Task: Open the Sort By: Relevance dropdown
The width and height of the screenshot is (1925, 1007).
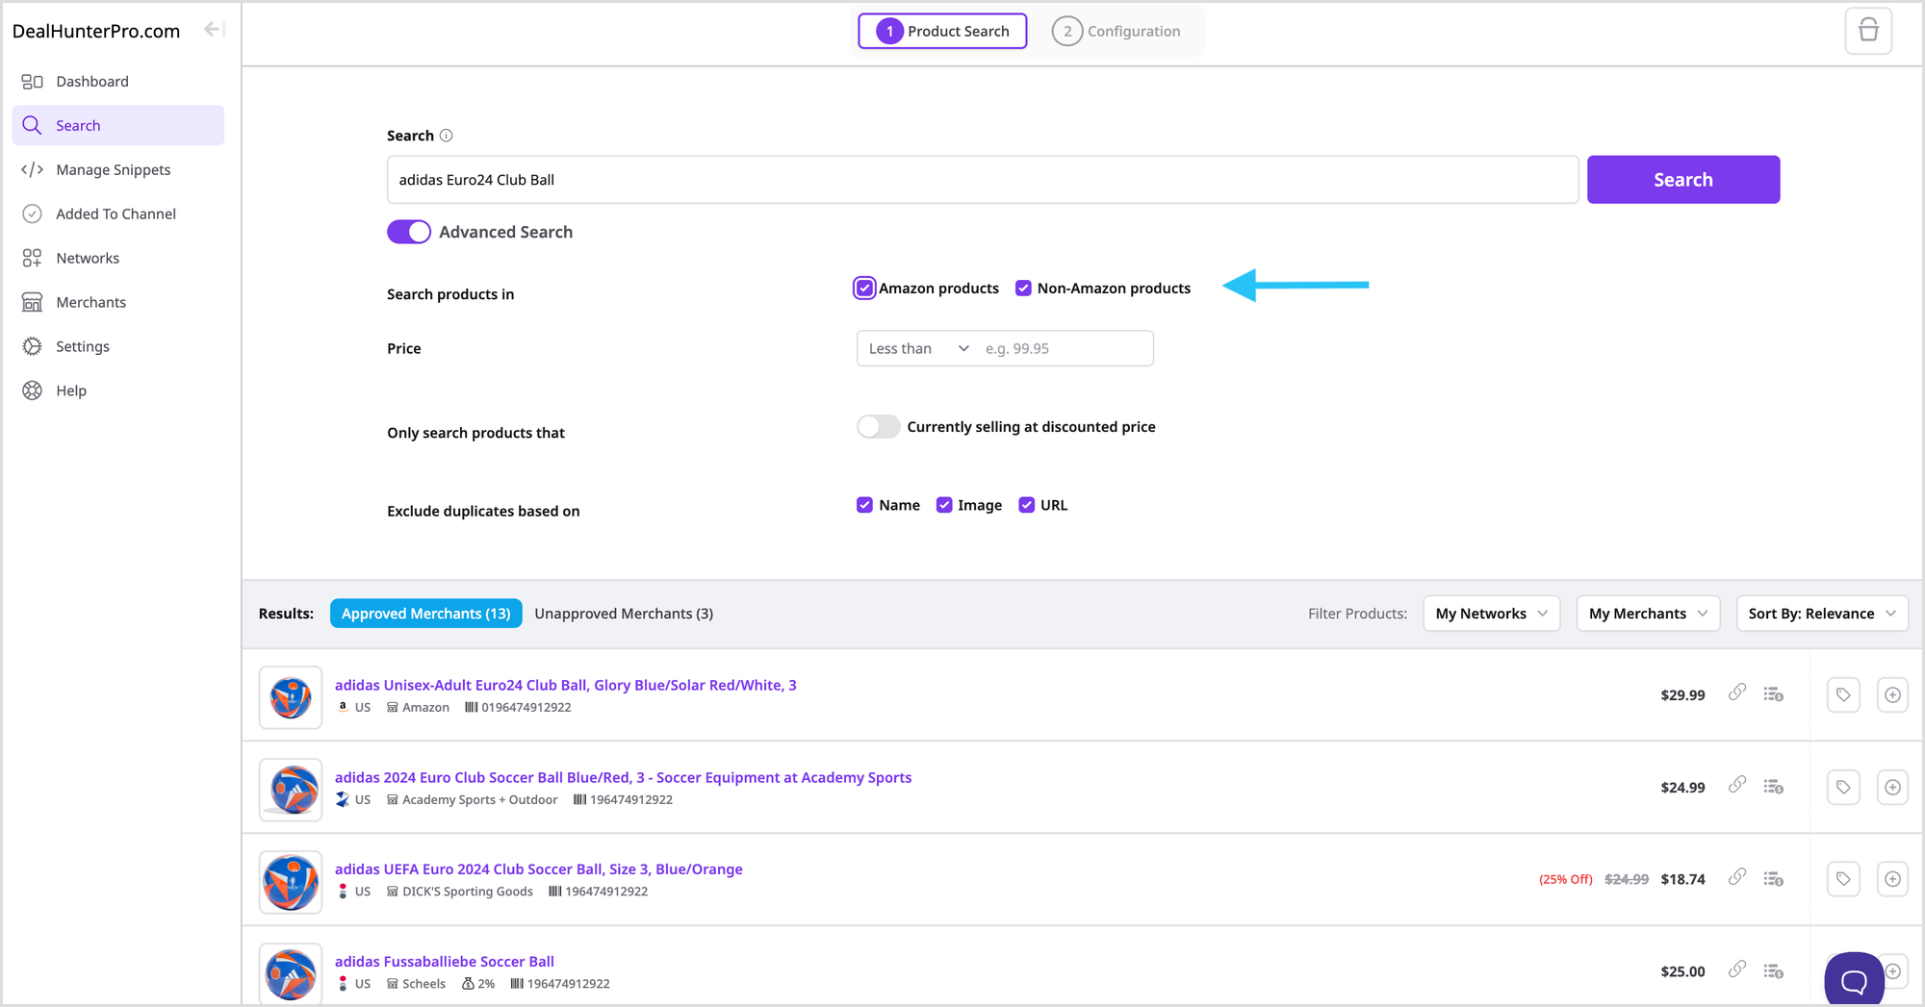Action: tap(1822, 614)
